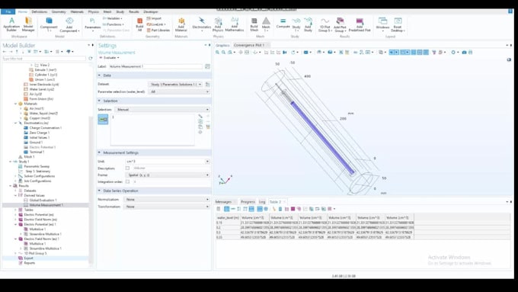Image resolution: width=518 pixels, height=292 pixels.
Task: Switch to Physics ribbon tab
Action: [93, 11]
